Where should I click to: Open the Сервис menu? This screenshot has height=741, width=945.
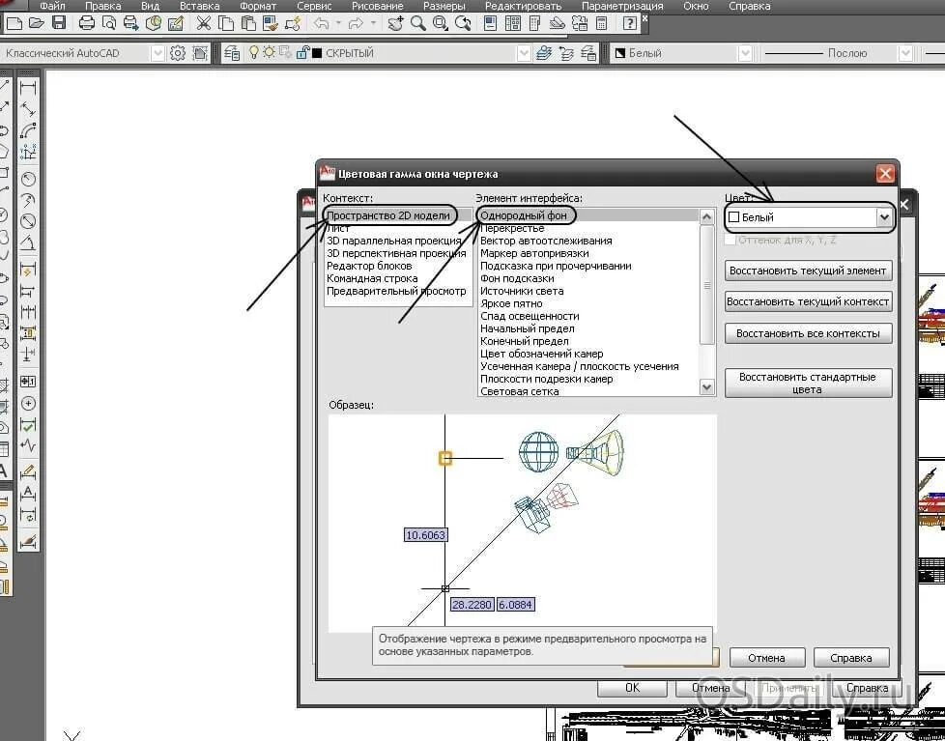tap(314, 6)
